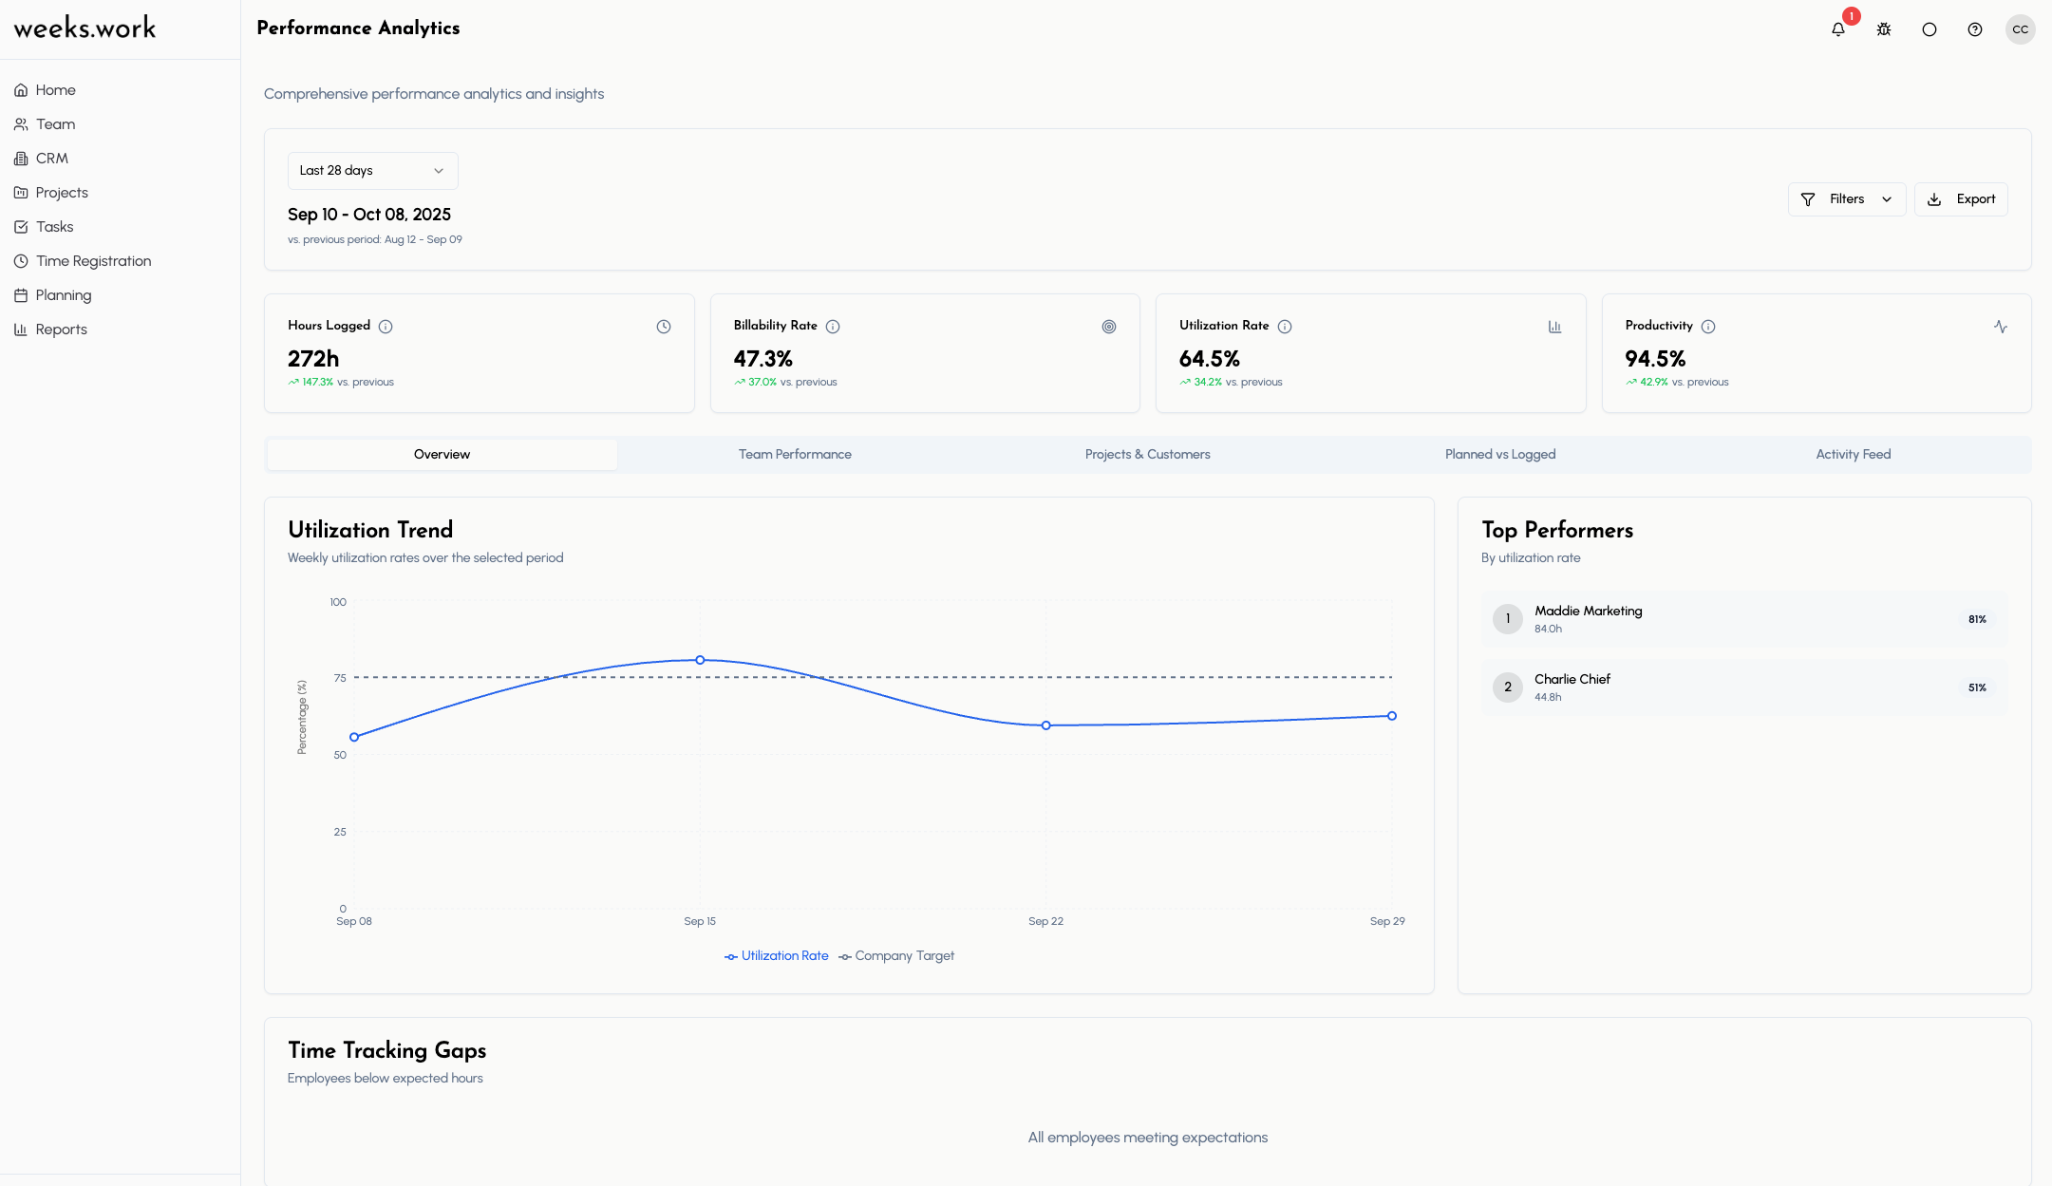The image size is (2052, 1186).
Task: Click the Sep 15 utilization data point
Action: tap(700, 660)
